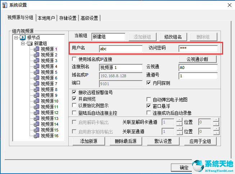
Task: Switch to 视频源与分组 tab
Action: click(21, 17)
